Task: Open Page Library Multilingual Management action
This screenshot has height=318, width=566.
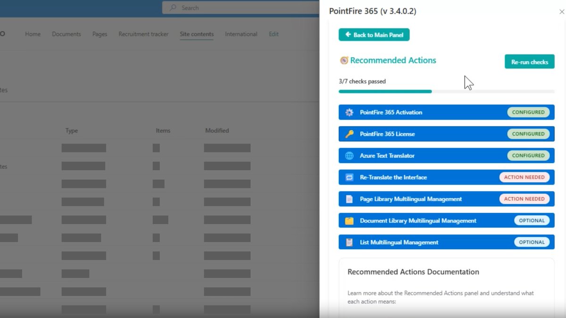Action: [x=447, y=199]
